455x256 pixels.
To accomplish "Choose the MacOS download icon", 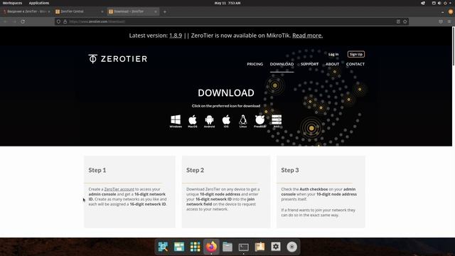I will point(193,121).
